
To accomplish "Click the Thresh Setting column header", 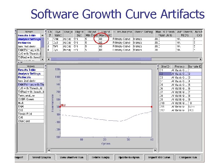I will tap(143, 34).
